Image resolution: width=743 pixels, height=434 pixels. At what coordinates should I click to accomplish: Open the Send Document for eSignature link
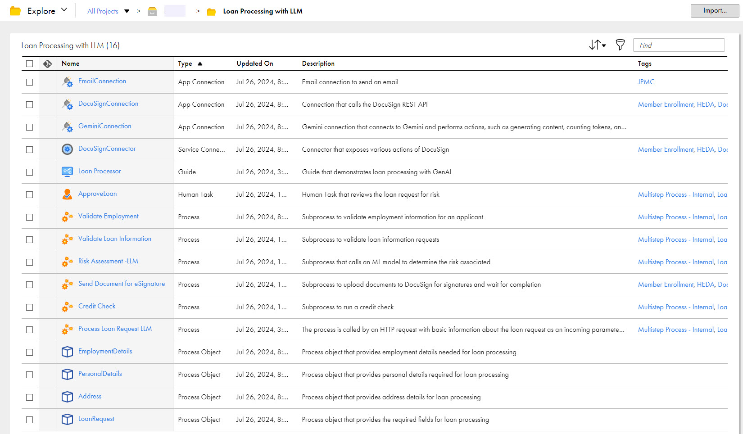(x=122, y=284)
